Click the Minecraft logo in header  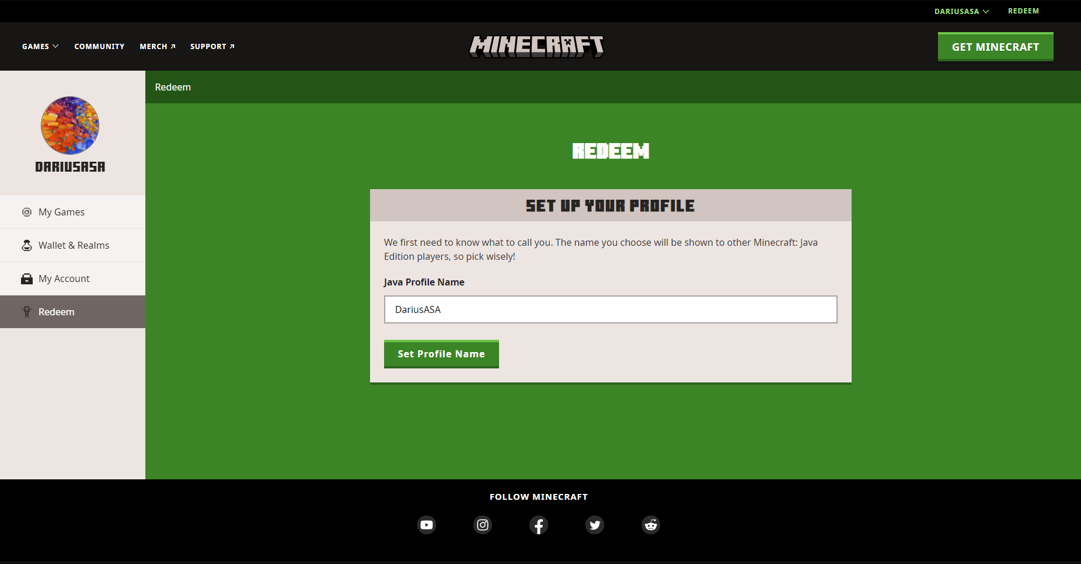pos(536,47)
